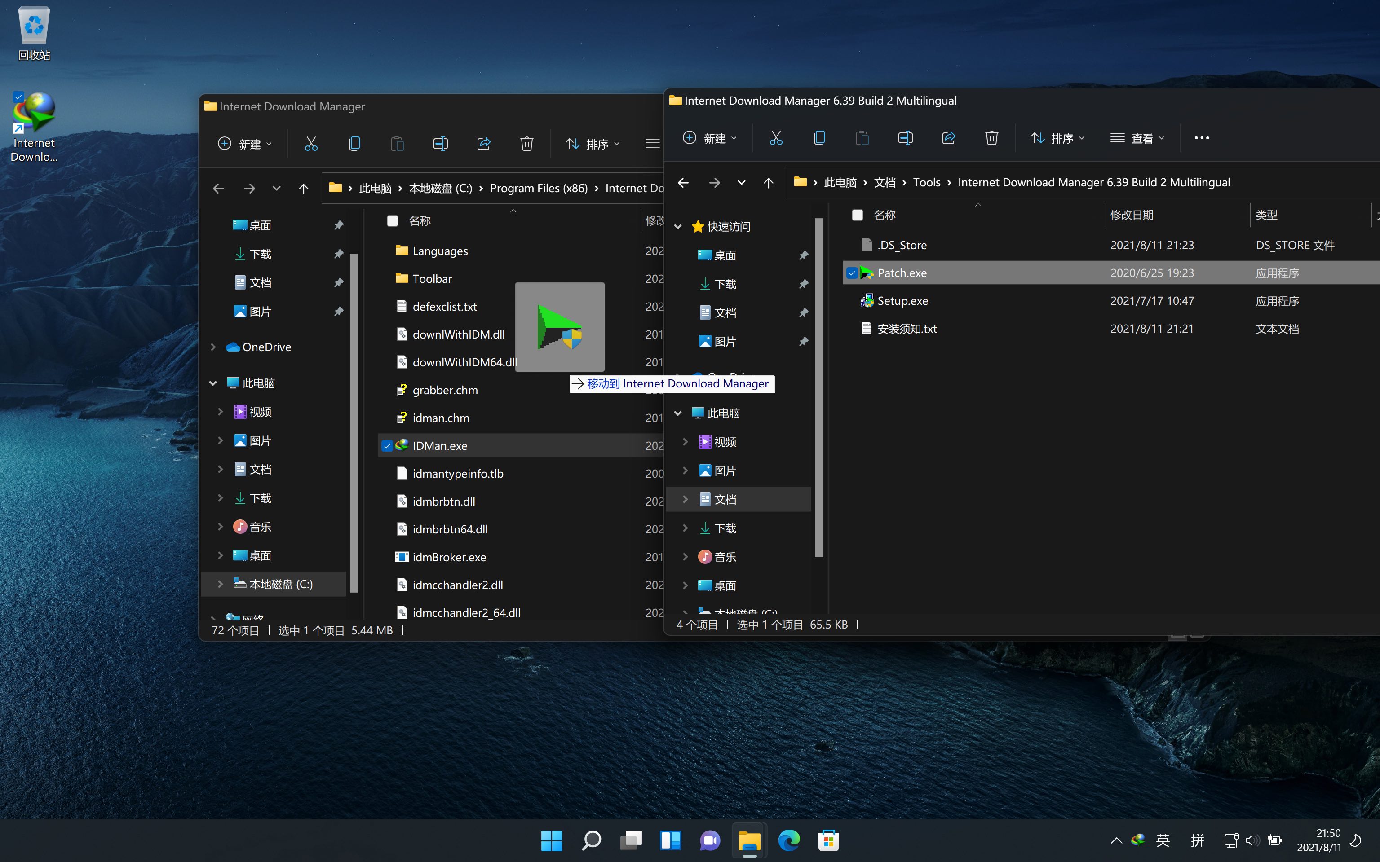The image size is (1380, 862).
Task: Uncheck the Patch.exe selection checkbox
Action: tap(852, 273)
